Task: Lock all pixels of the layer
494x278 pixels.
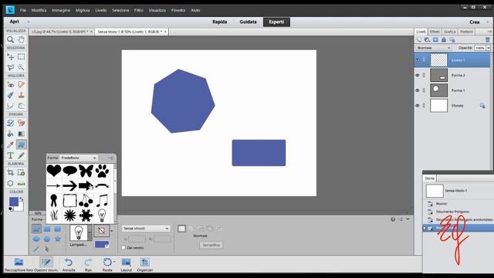Action: click(444, 39)
